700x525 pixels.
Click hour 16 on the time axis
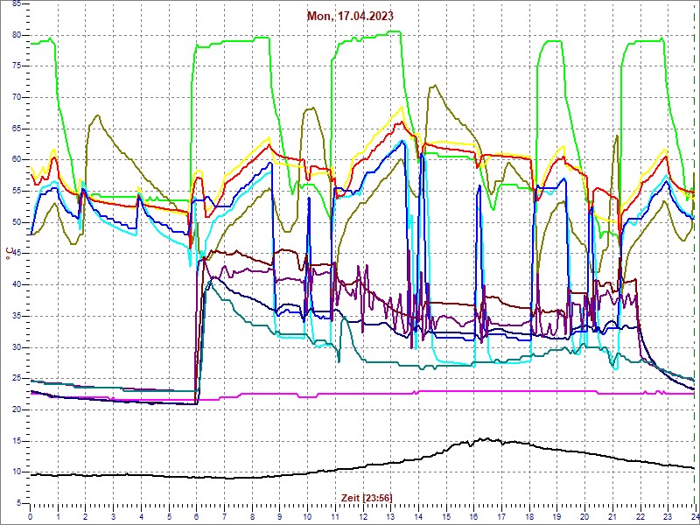[x=473, y=517]
